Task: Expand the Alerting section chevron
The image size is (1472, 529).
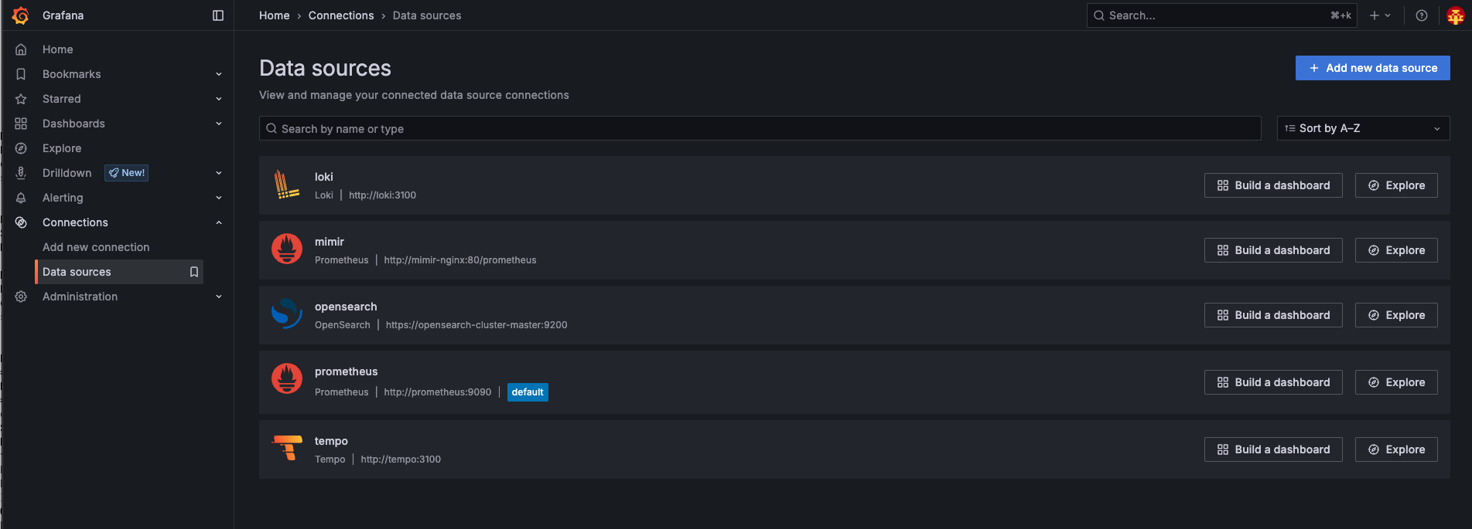Action: (219, 198)
